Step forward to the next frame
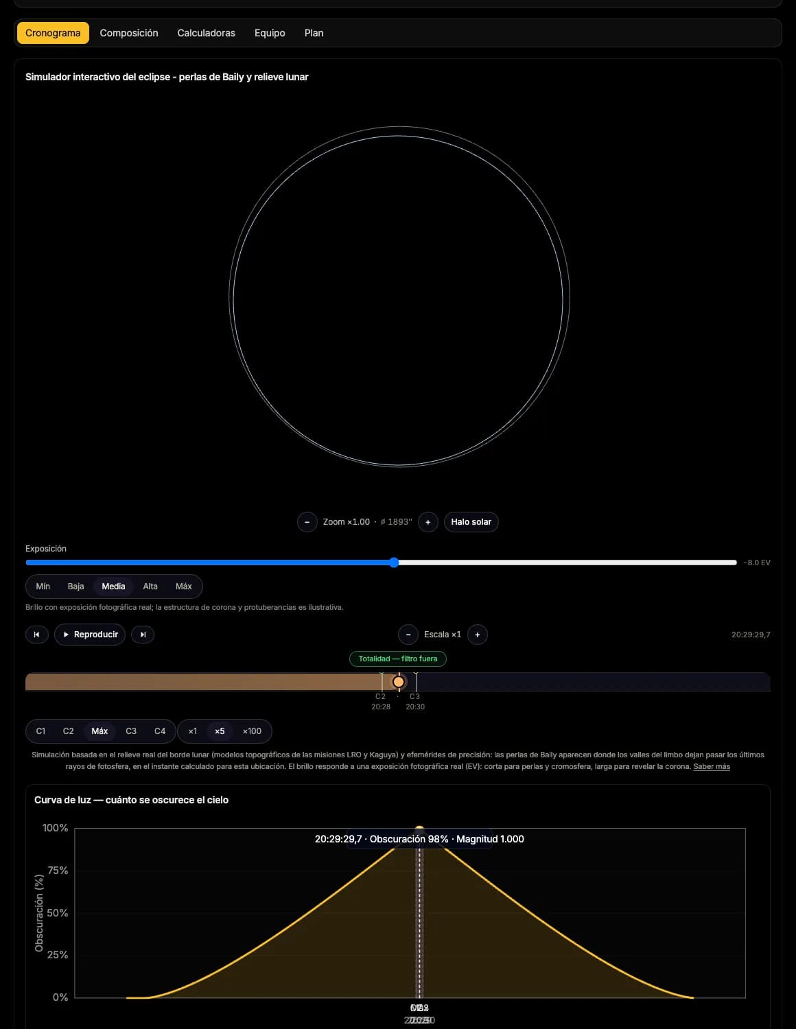This screenshot has height=1029, width=796. click(x=143, y=635)
